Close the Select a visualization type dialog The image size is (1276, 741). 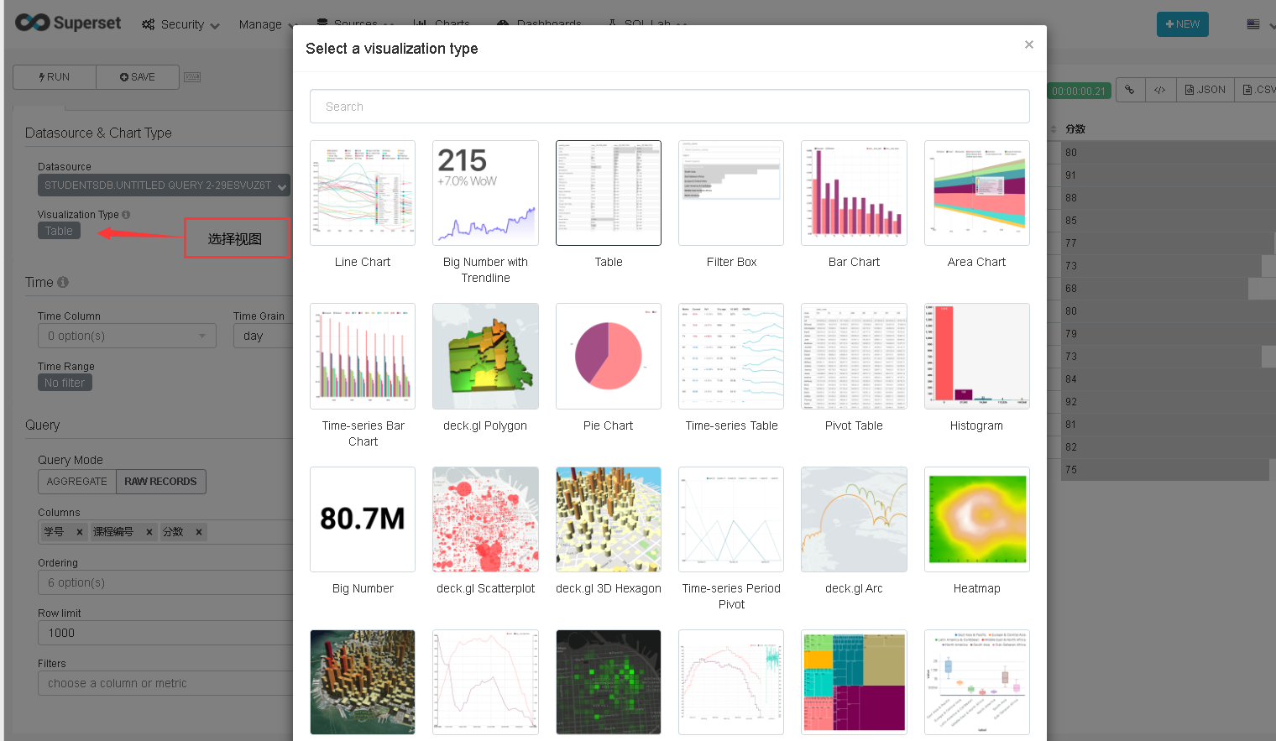tap(1029, 44)
